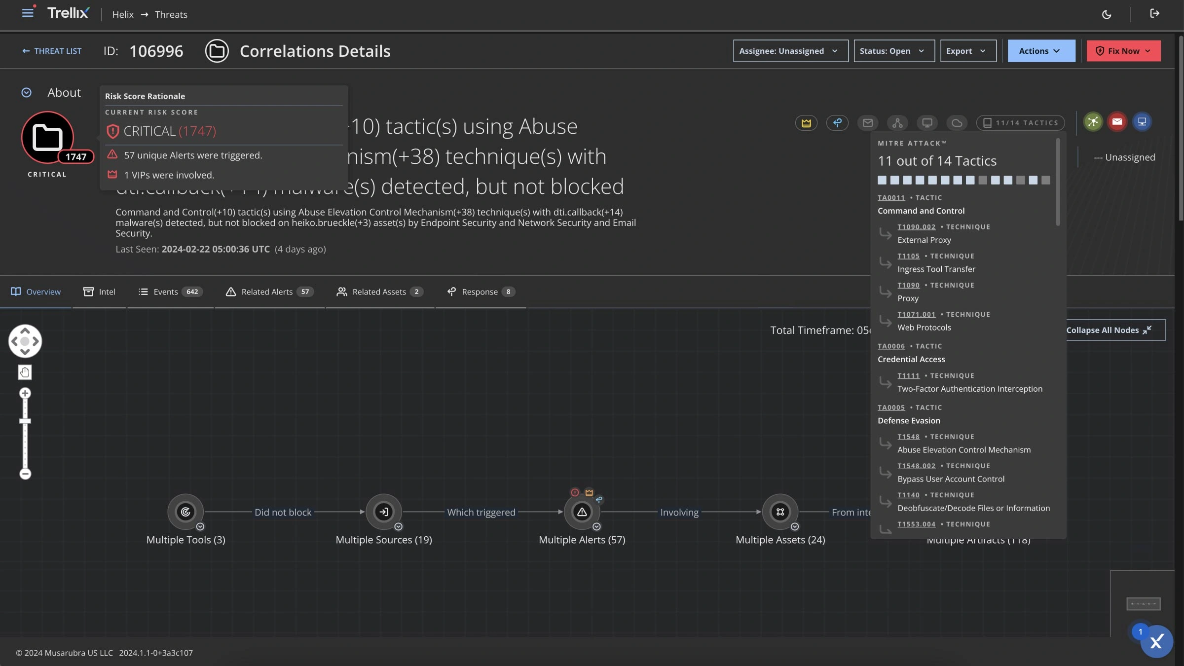Click the red Email Security icon

1117,122
